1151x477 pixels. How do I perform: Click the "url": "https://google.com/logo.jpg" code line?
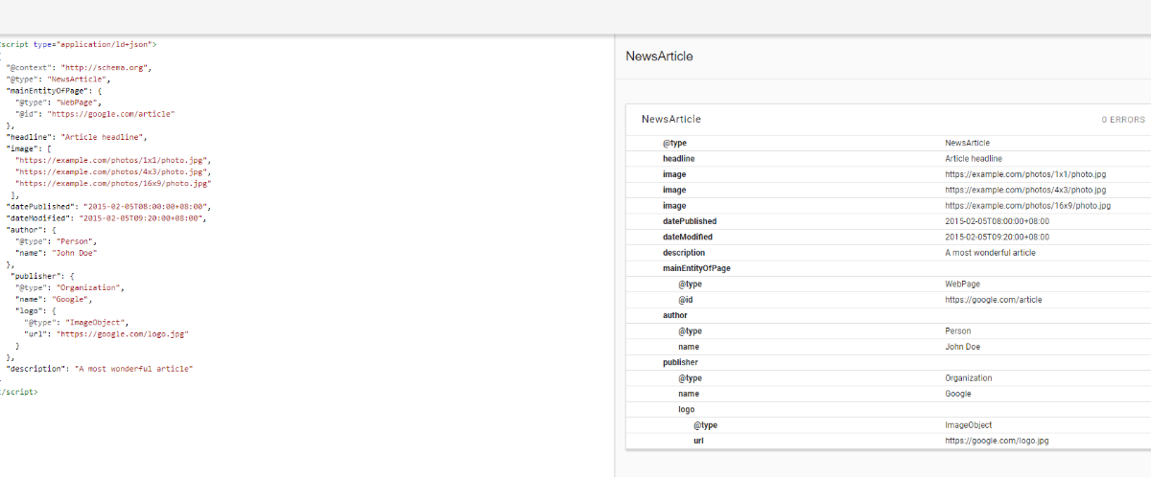click(x=106, y=334)
